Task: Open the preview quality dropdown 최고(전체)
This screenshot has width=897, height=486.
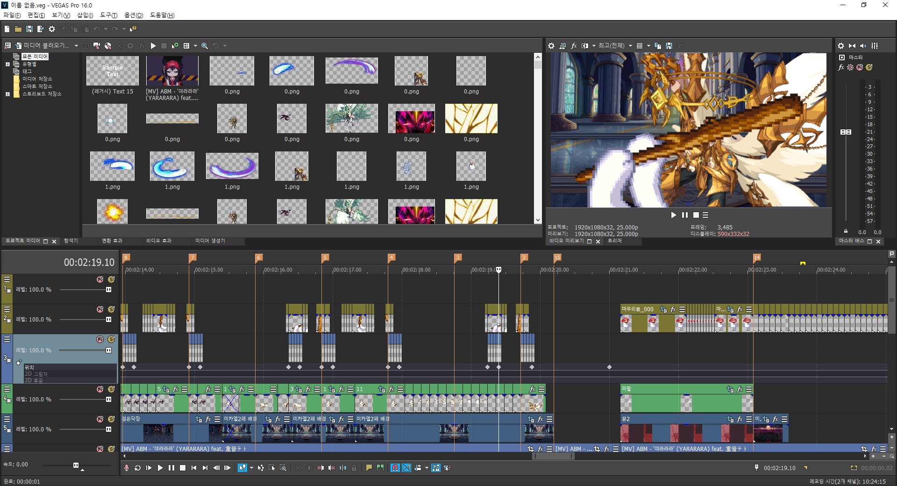Action: pyautogui.click(x=615, y=46)
